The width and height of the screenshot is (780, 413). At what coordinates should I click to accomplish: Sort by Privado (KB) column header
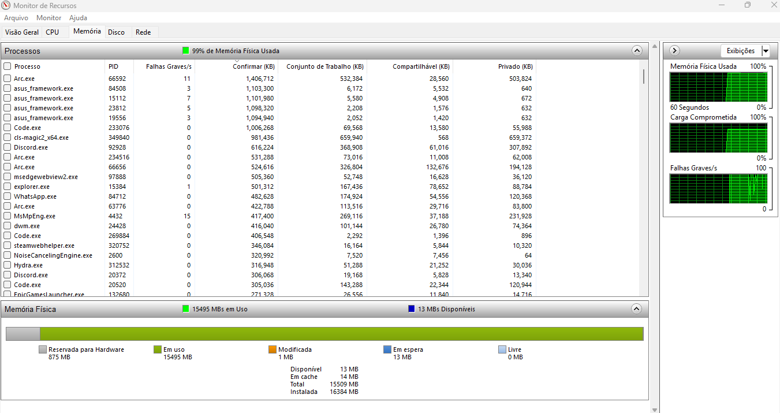pos(495,66)
